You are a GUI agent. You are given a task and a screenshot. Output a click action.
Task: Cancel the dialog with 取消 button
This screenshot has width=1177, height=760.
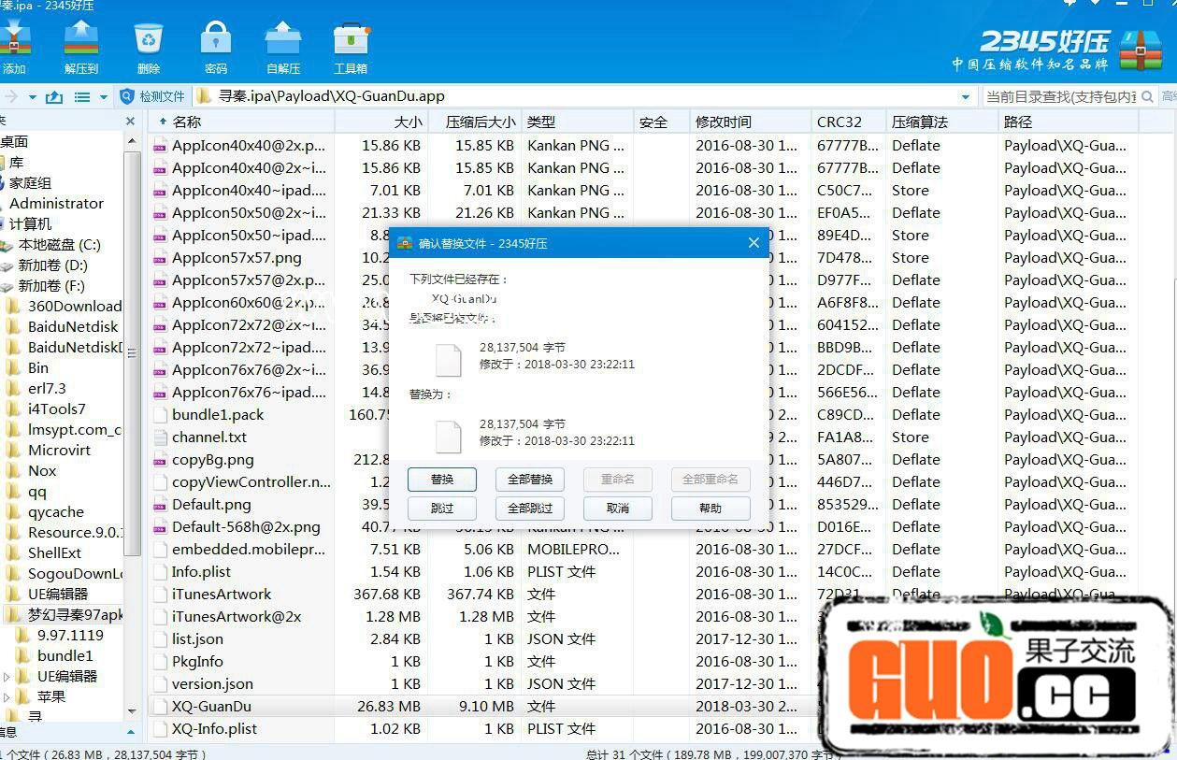[x=618, y=509]
